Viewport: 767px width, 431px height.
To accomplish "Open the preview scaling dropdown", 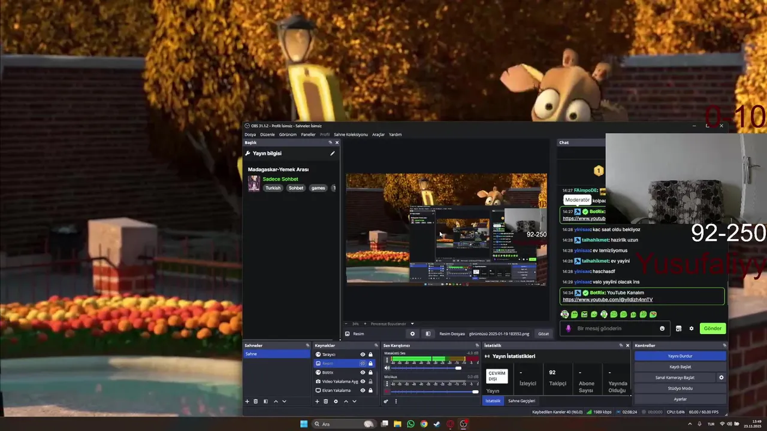I will [x=412, y=324].
